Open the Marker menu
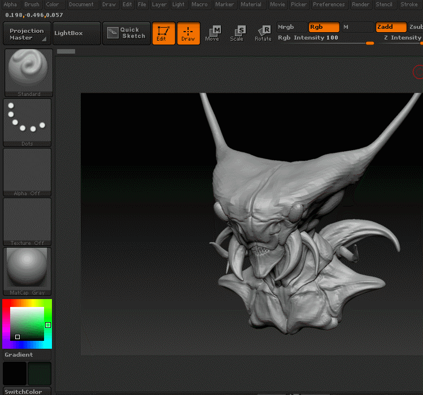423x395 pixels. pyautogui.click(x=224, y=5)
